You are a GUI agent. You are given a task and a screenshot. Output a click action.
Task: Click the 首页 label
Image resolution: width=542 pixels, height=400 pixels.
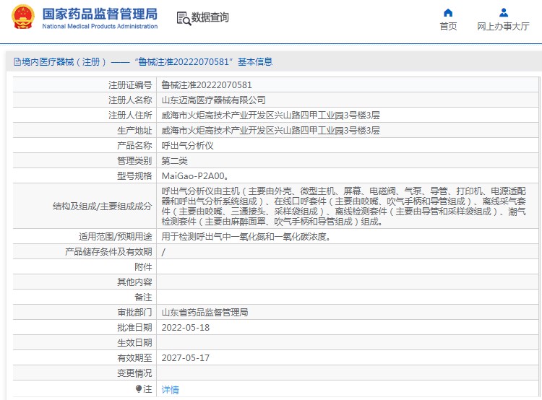448,26
